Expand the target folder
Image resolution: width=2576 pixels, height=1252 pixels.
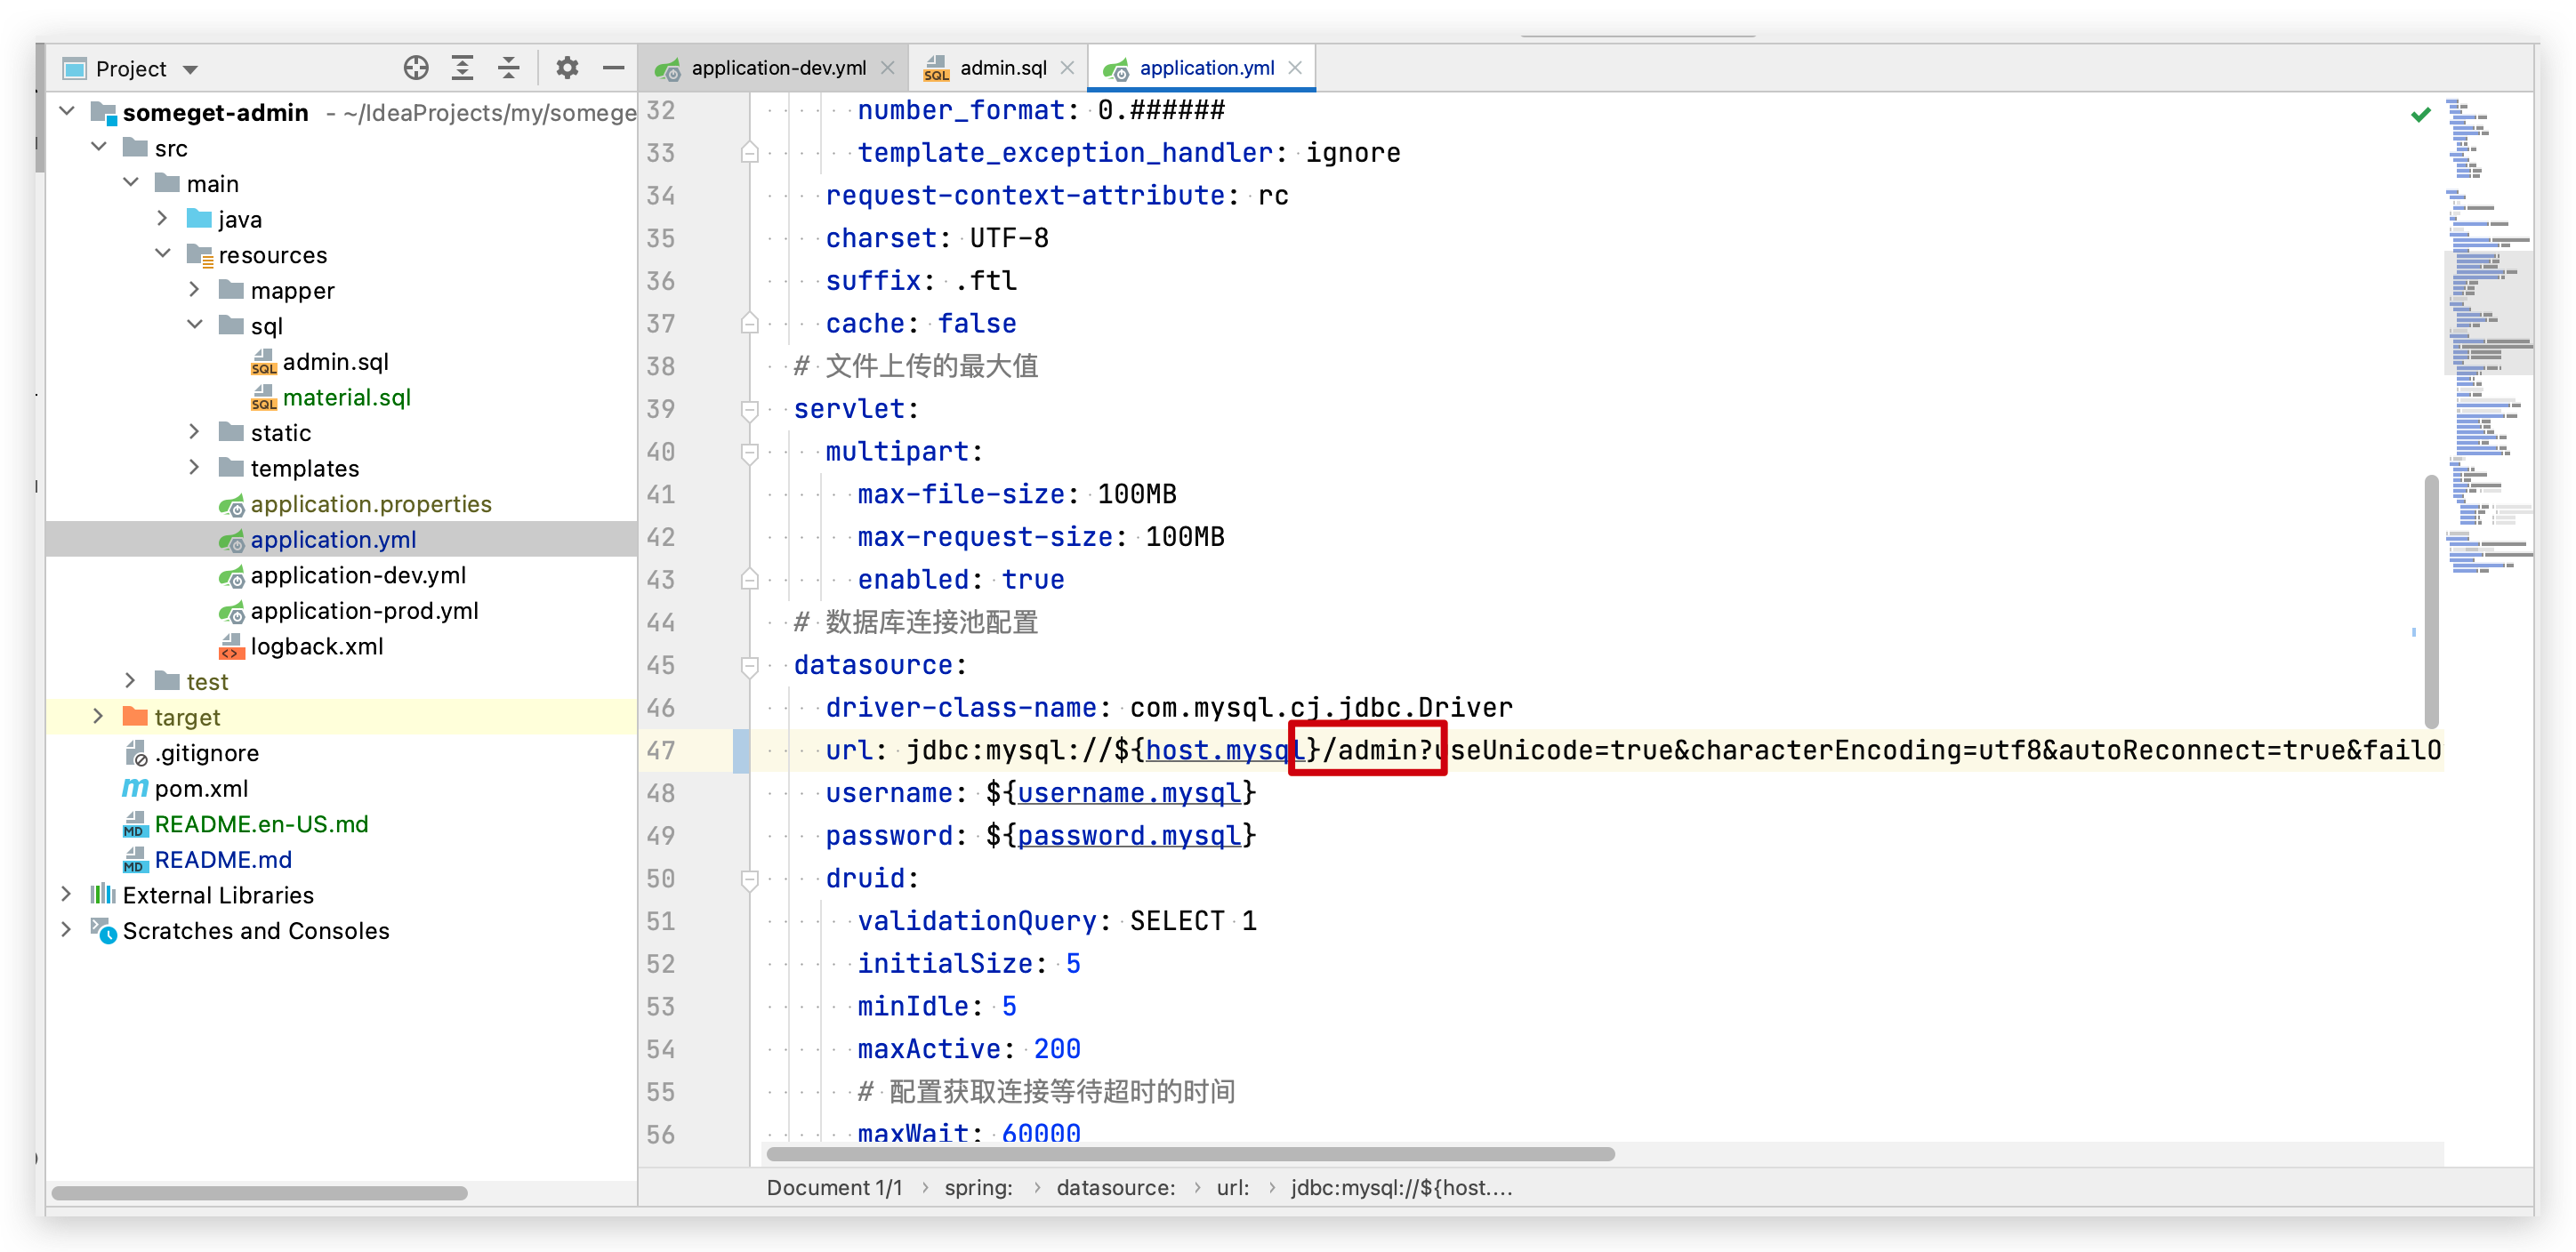tap(98, 717)
